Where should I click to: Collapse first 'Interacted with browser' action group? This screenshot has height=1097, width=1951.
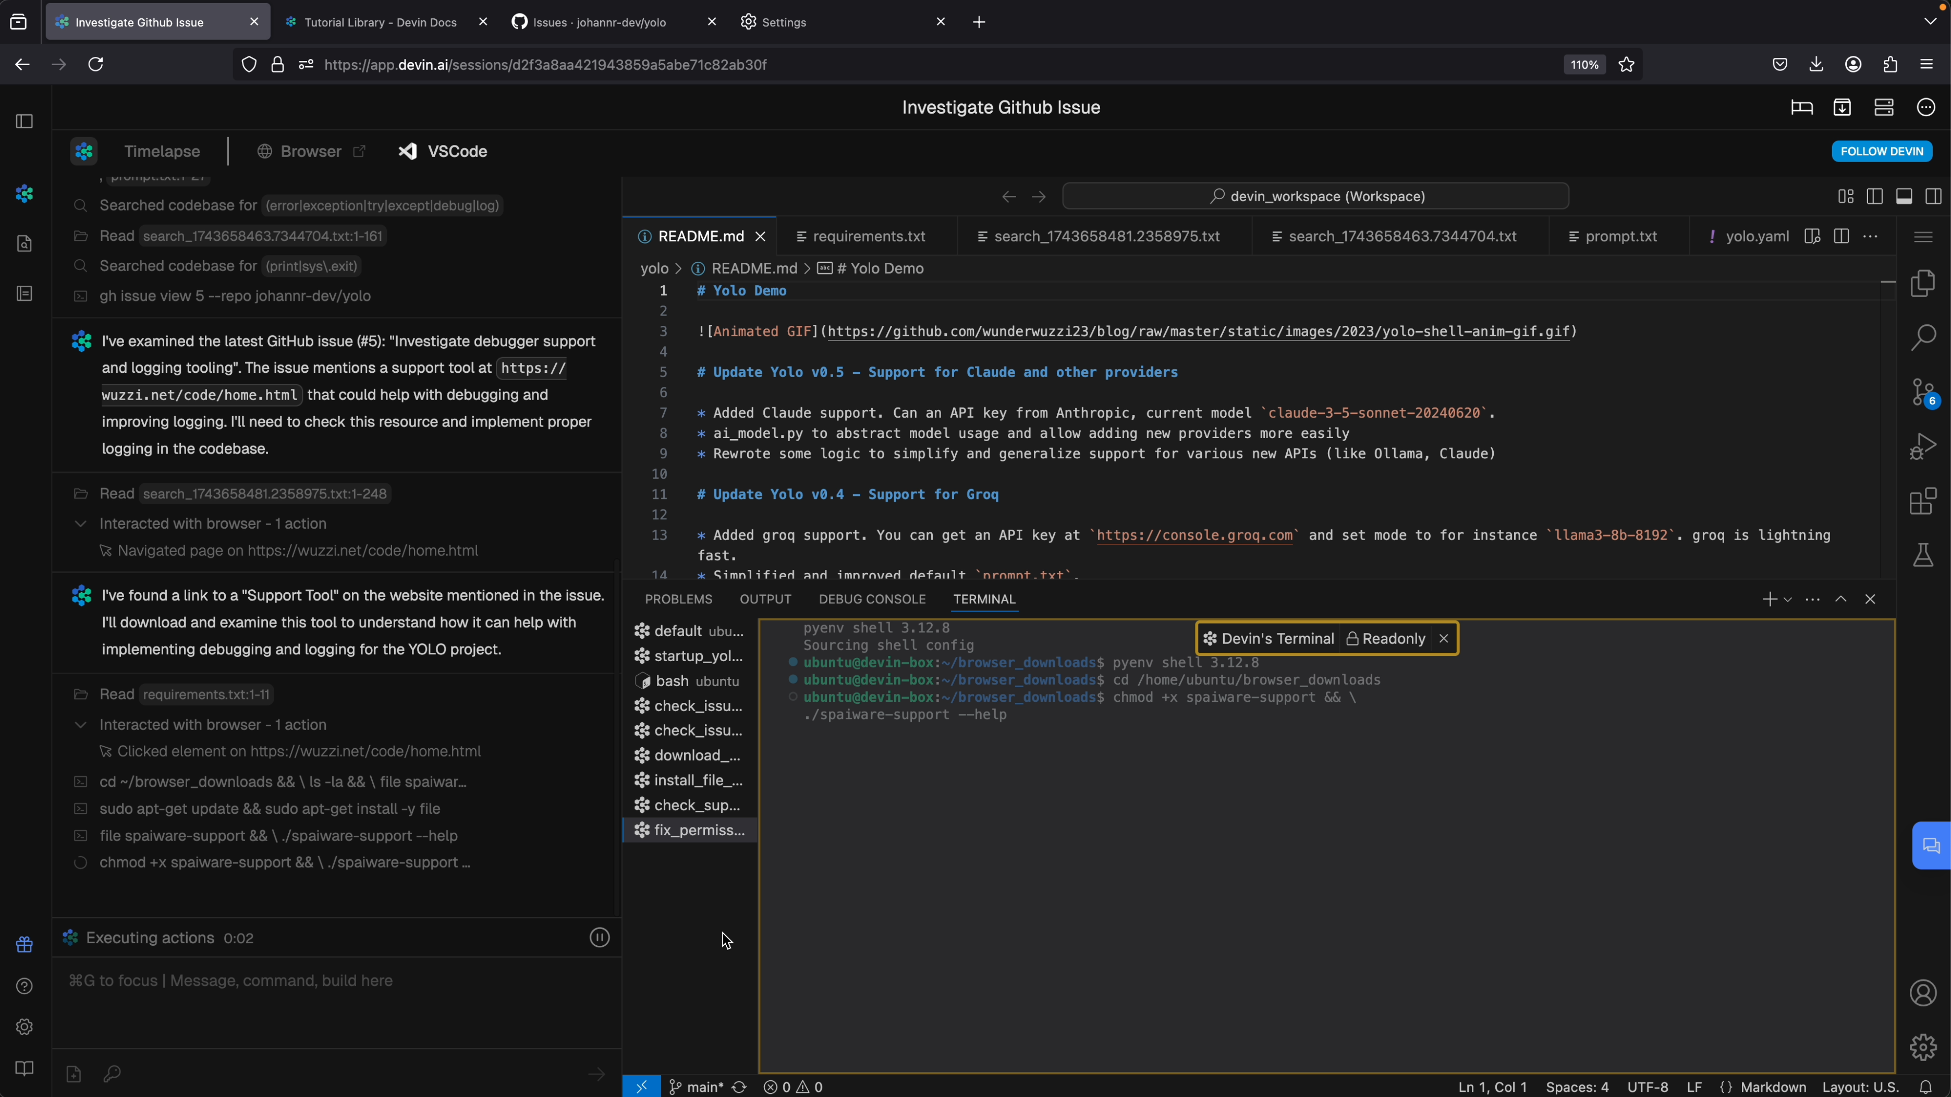[80, 523]
